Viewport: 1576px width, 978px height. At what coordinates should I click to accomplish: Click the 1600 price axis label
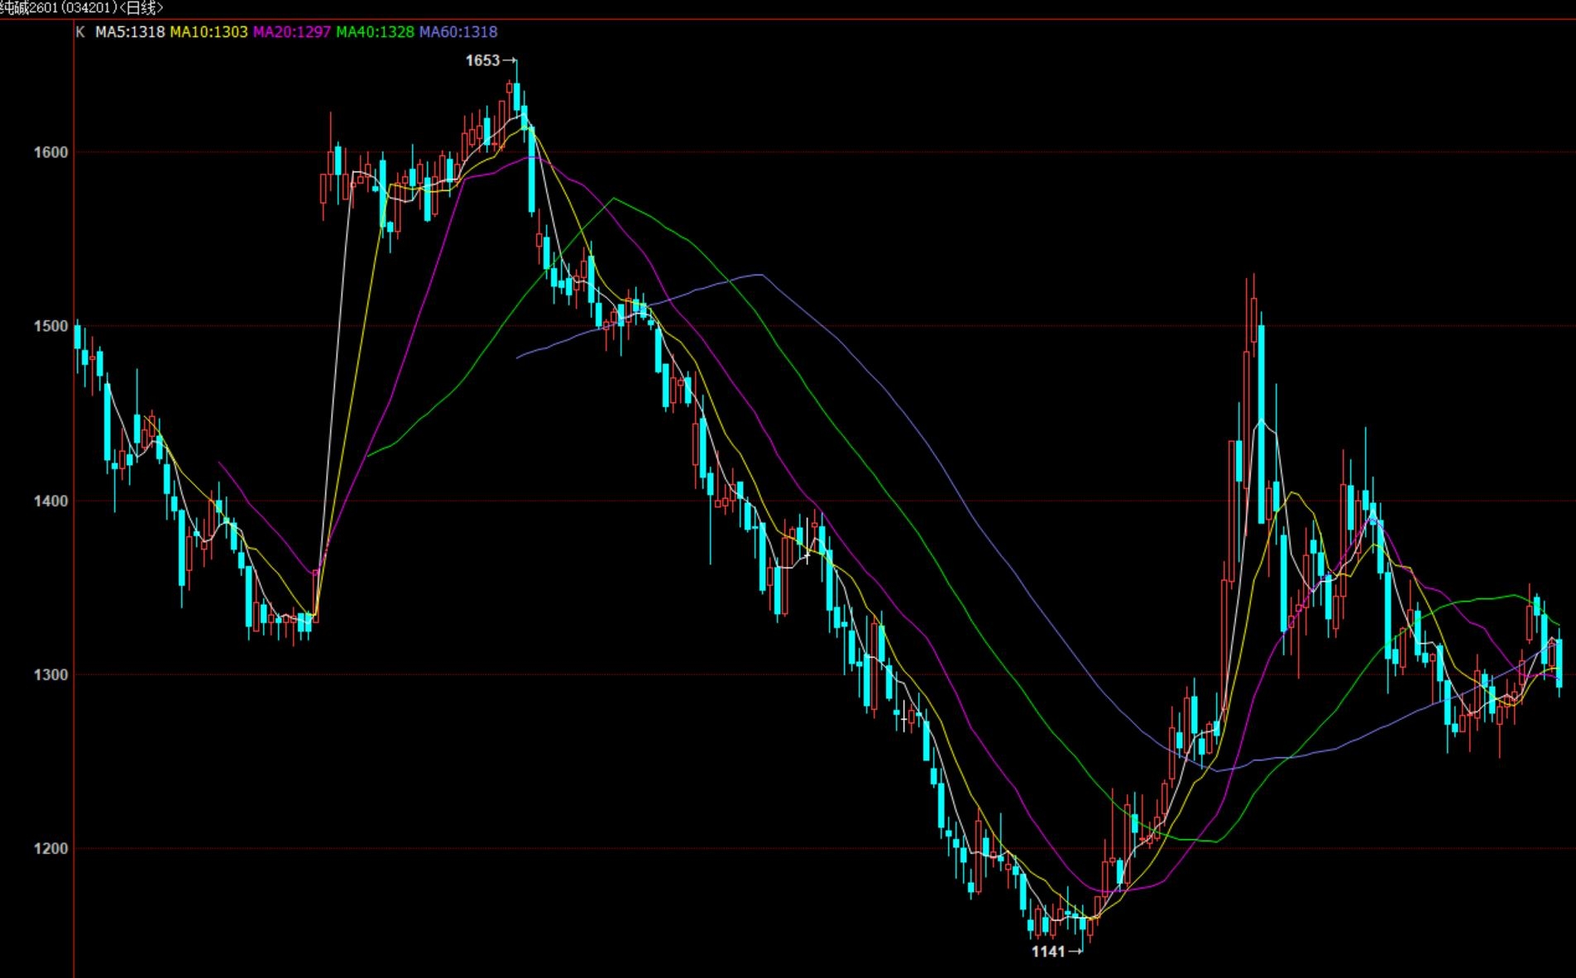tap(50, 152)
